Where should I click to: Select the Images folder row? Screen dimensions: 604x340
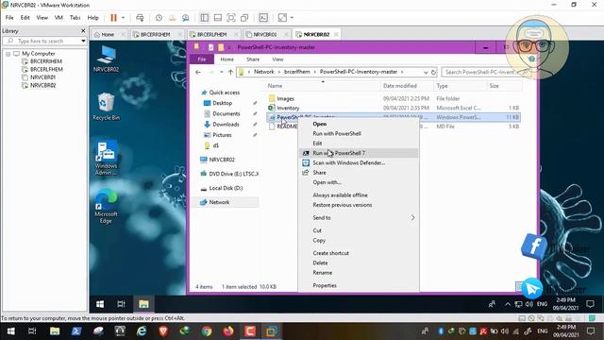[393, 98]
